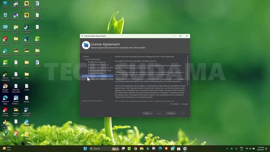Open Edge from the taskbar

tap(160, 149)
